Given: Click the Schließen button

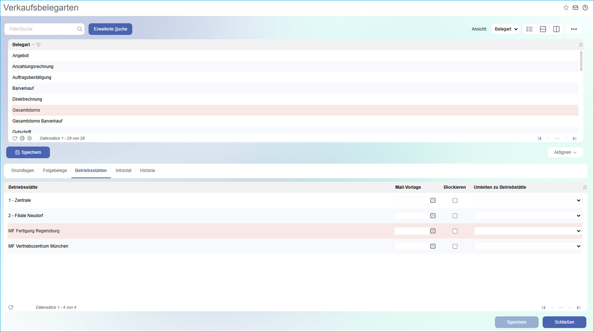Looking at the screenshot, I should tap(564, 322).
